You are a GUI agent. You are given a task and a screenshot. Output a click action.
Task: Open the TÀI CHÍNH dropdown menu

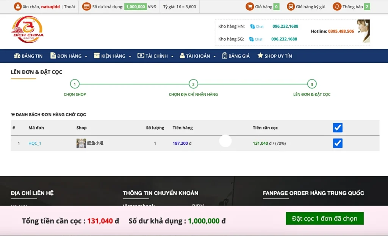pyautogui.click(x=156, y=56)
